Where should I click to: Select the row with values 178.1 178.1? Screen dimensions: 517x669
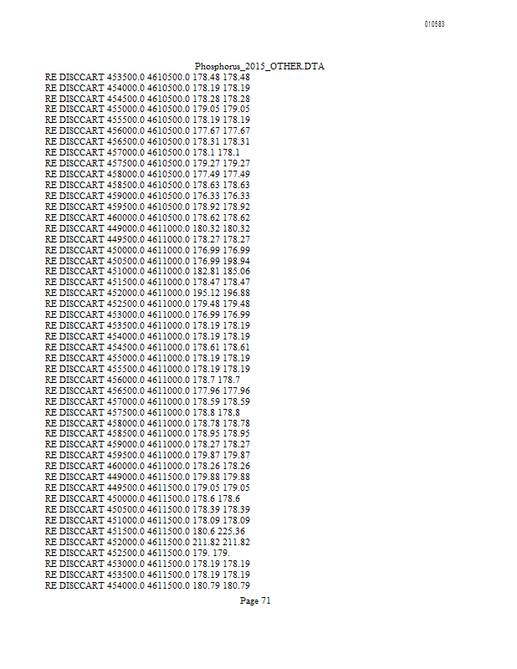142,152
